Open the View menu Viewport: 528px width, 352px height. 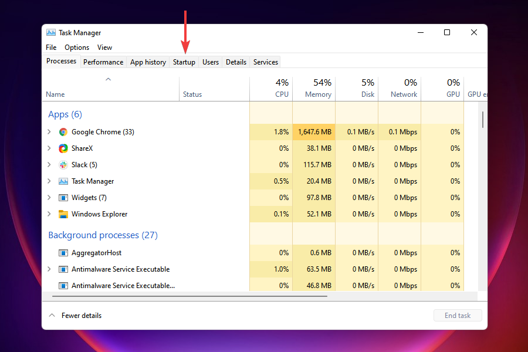point(105,48)
